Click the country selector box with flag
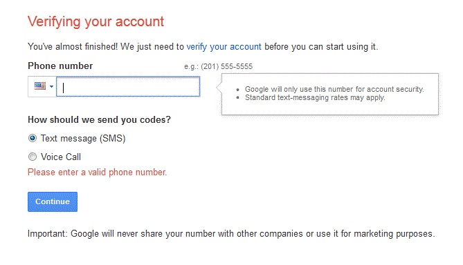Viewport: 463px width, 265px height. 42,86
